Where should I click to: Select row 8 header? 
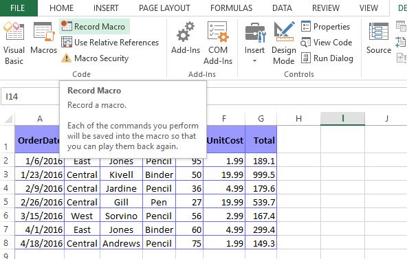coord(8,243)
